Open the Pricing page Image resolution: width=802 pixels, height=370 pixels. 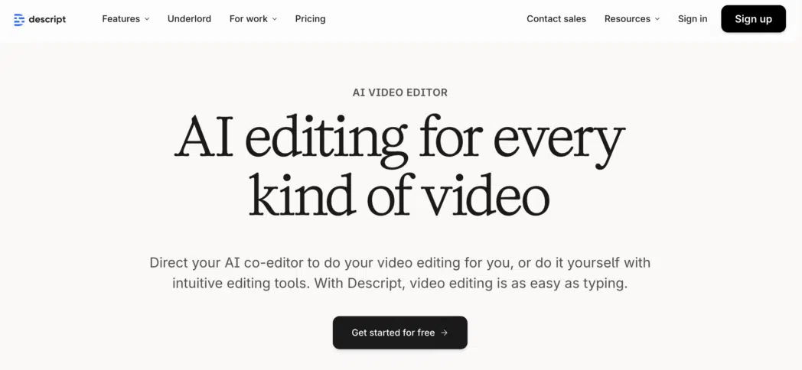coord(310,19)
